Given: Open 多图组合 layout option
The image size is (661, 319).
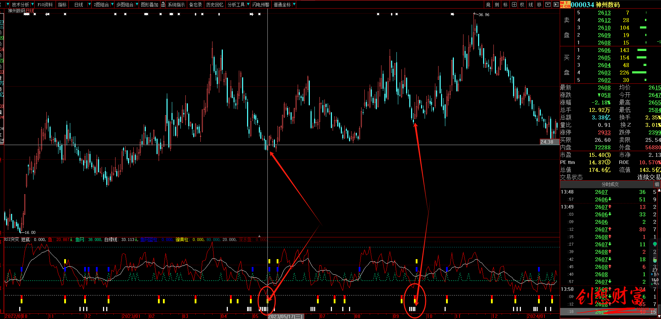Looking at the screenshot, I should click(x=125, y=5).
